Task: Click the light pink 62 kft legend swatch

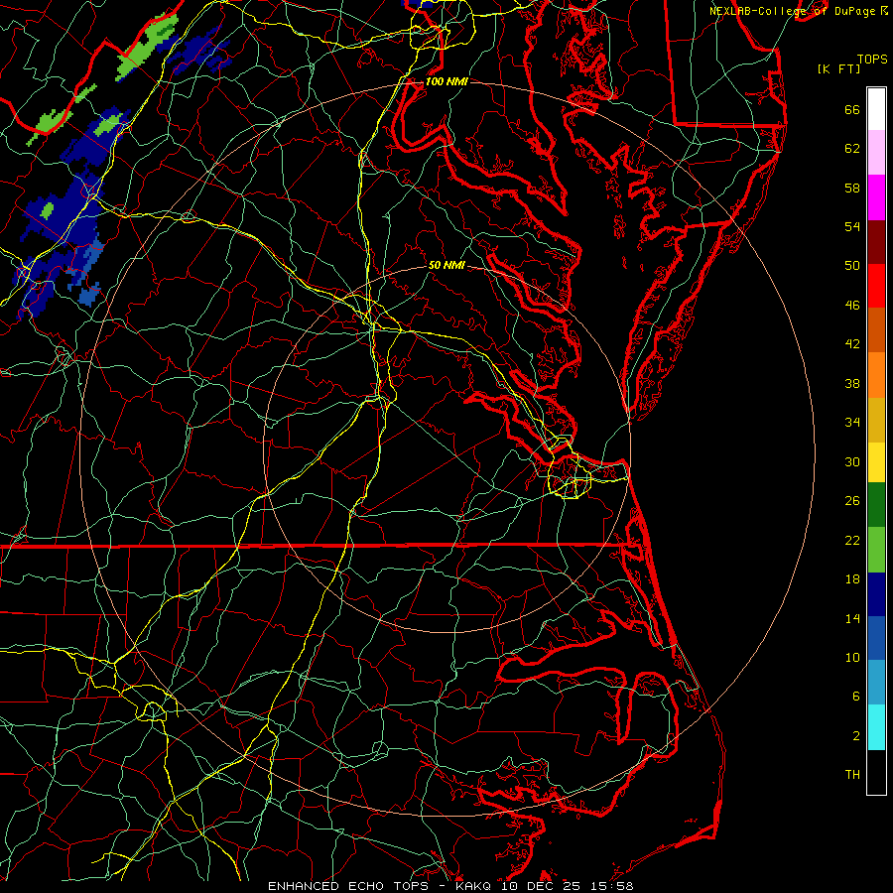Action: (x=876, y=153)
